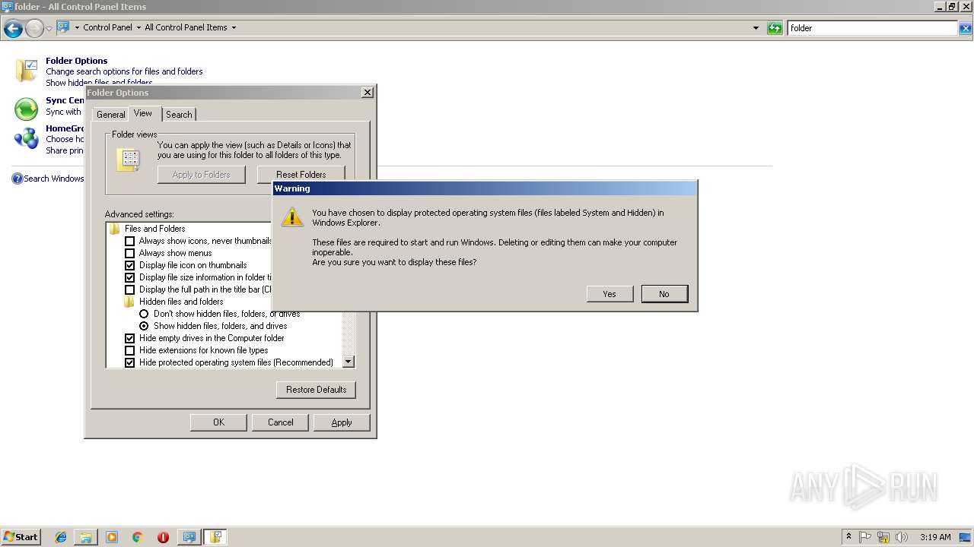
Task: Open the Action Center flag icon
Action: tap(865, 537)
